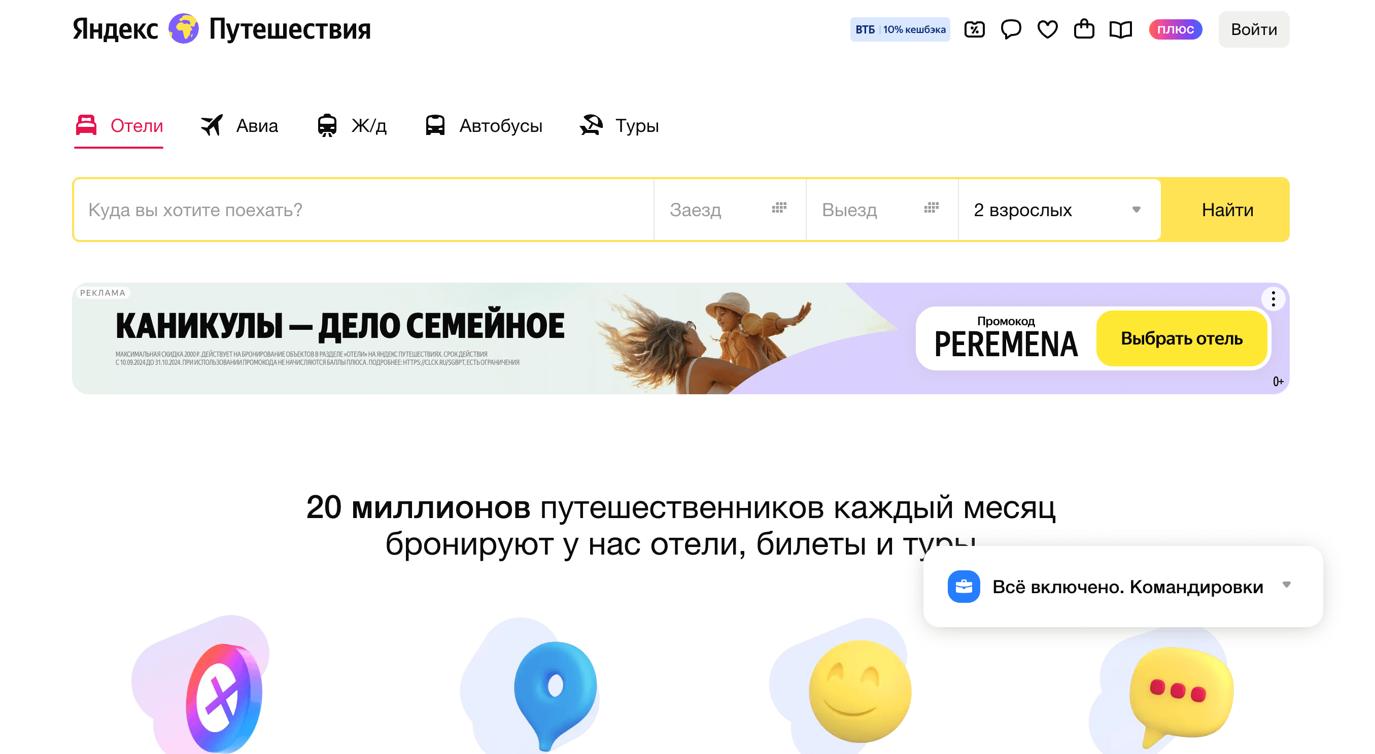Viewport: 1375px width, 754px height.
Task: Click the yellow Найти search button
Action: (x=1227, y=210)
